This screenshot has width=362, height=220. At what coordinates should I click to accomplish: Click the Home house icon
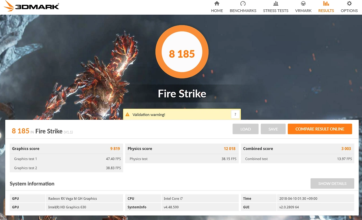pyautogui.click(x=217, y=4)
